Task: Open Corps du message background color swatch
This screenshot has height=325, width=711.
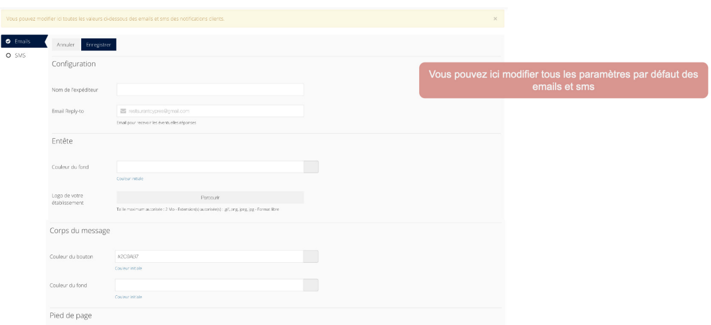Action: [x=311, y=285]
